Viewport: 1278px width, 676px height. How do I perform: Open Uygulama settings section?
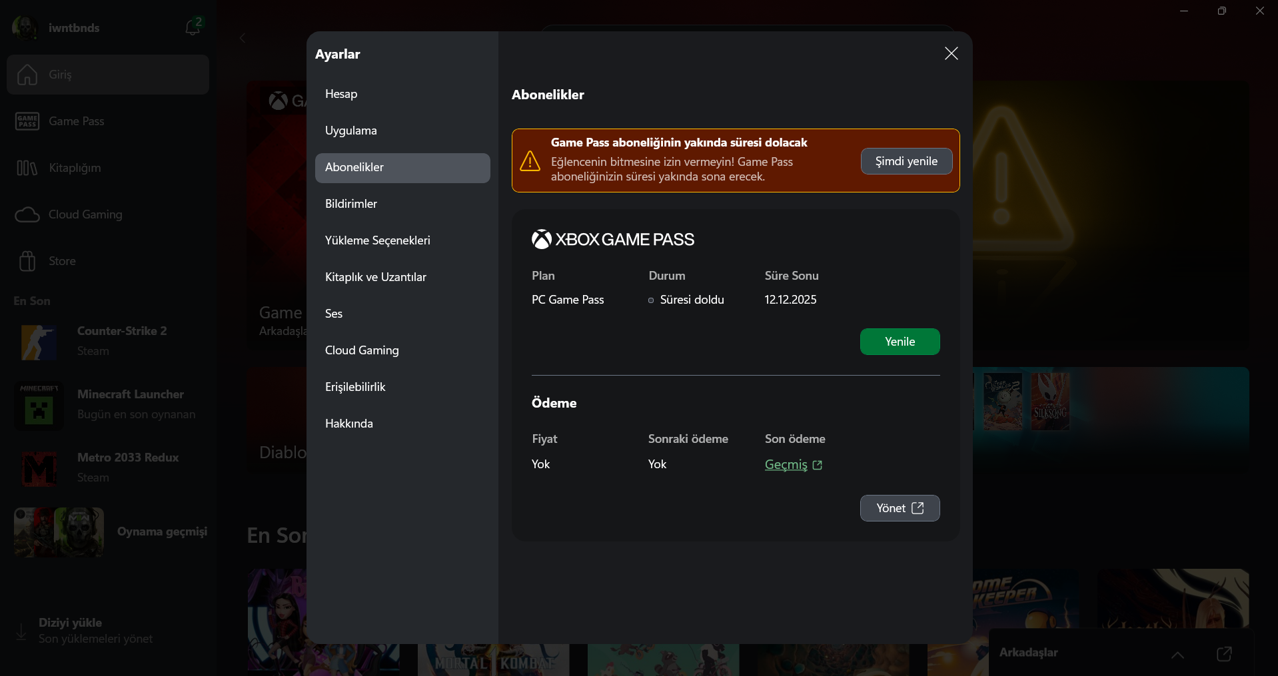tap(402, 131)
